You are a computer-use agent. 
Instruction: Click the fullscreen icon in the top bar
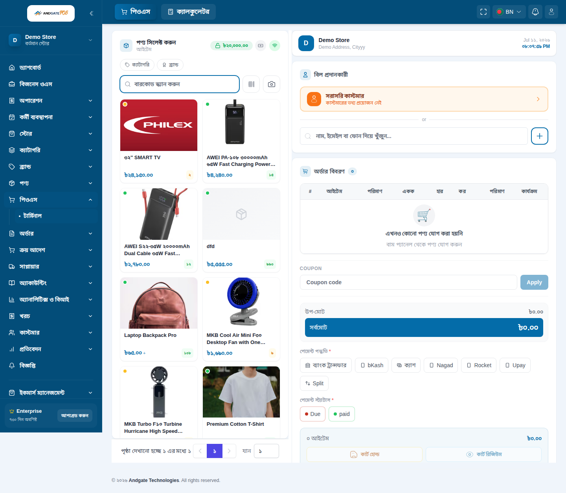point(483,12)
